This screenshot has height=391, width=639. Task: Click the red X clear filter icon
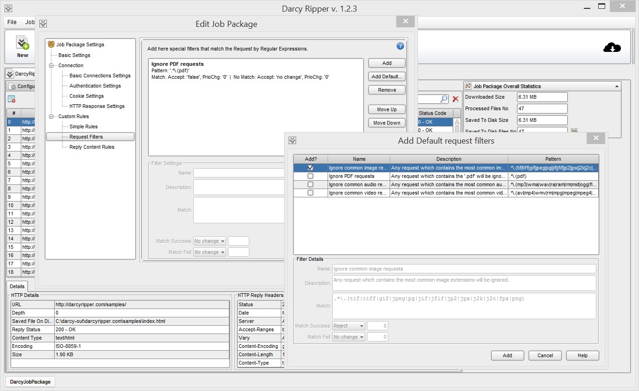456,99
